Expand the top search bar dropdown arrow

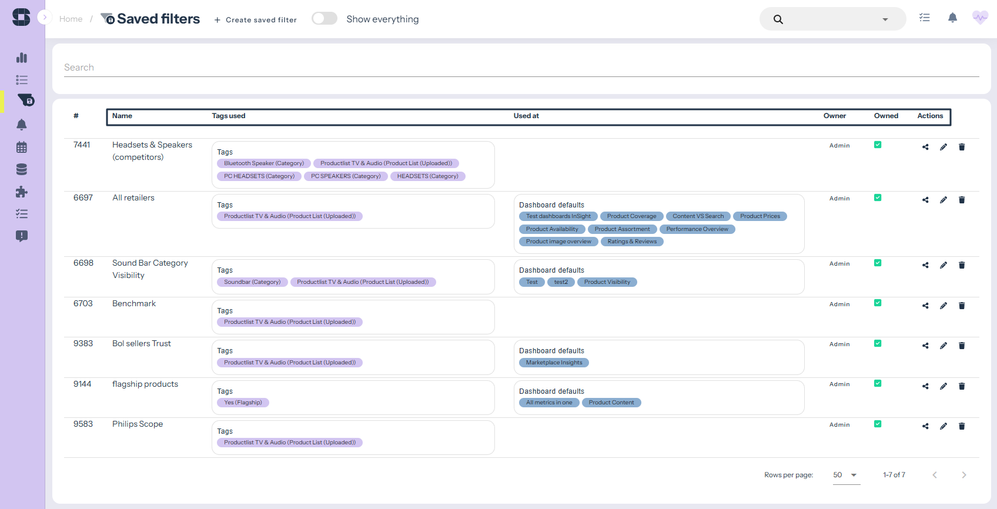885,19
